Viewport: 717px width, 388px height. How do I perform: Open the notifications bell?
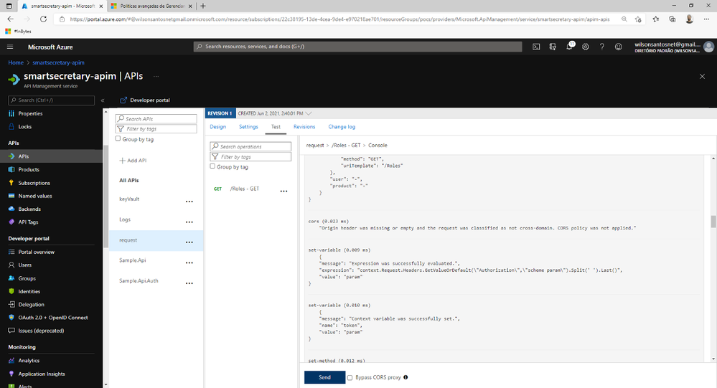(x=569, y=47)
